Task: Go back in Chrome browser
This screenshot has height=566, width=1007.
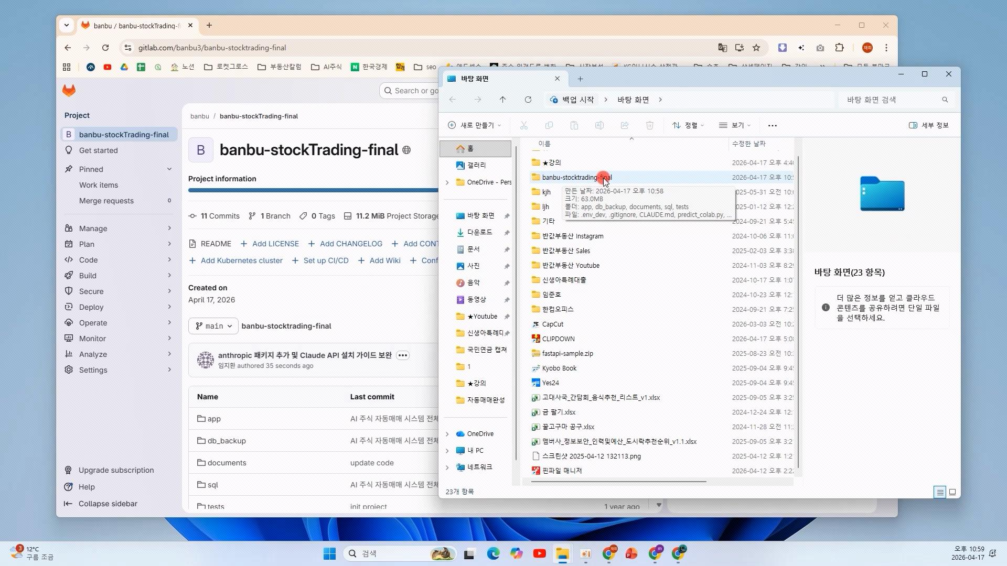Action: [x=68, y=48]
